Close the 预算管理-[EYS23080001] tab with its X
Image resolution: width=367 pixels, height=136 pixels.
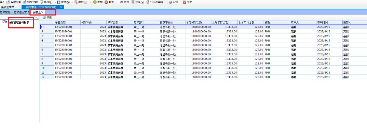[61, 7]
